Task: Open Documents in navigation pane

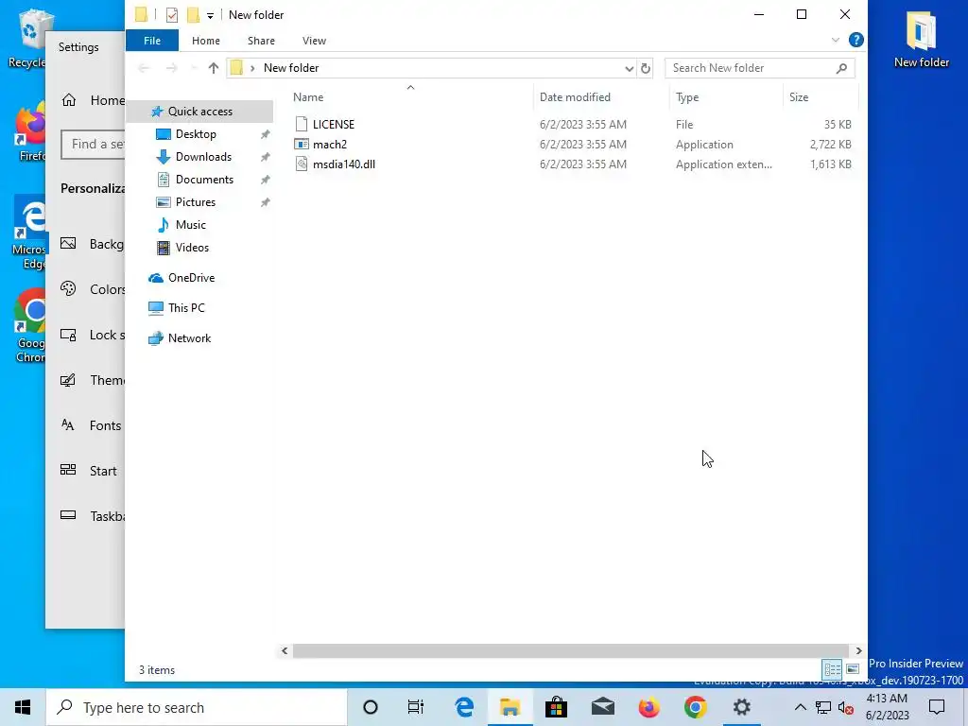Action: click(204, 180)
